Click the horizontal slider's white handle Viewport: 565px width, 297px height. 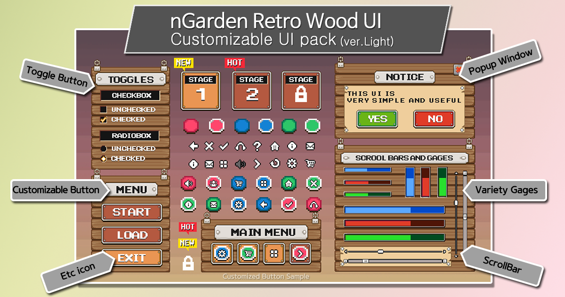click(x=380, y=251)
